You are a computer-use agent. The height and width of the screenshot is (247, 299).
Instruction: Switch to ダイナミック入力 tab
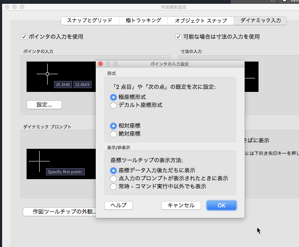260,20
